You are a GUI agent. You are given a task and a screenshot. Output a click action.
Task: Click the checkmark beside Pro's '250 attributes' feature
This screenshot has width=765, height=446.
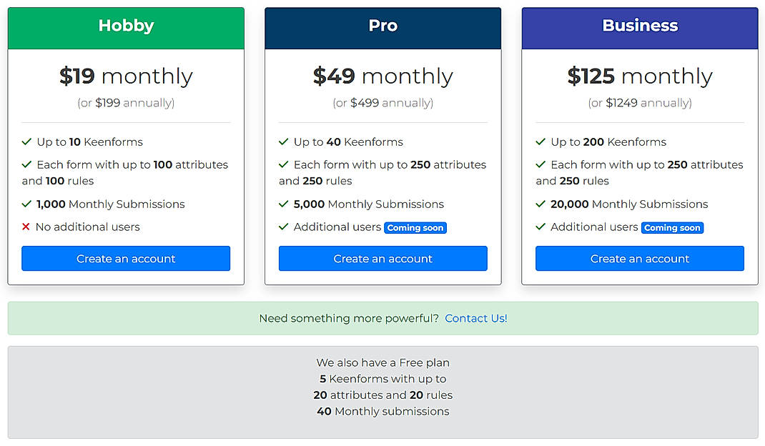coord(283,164)
